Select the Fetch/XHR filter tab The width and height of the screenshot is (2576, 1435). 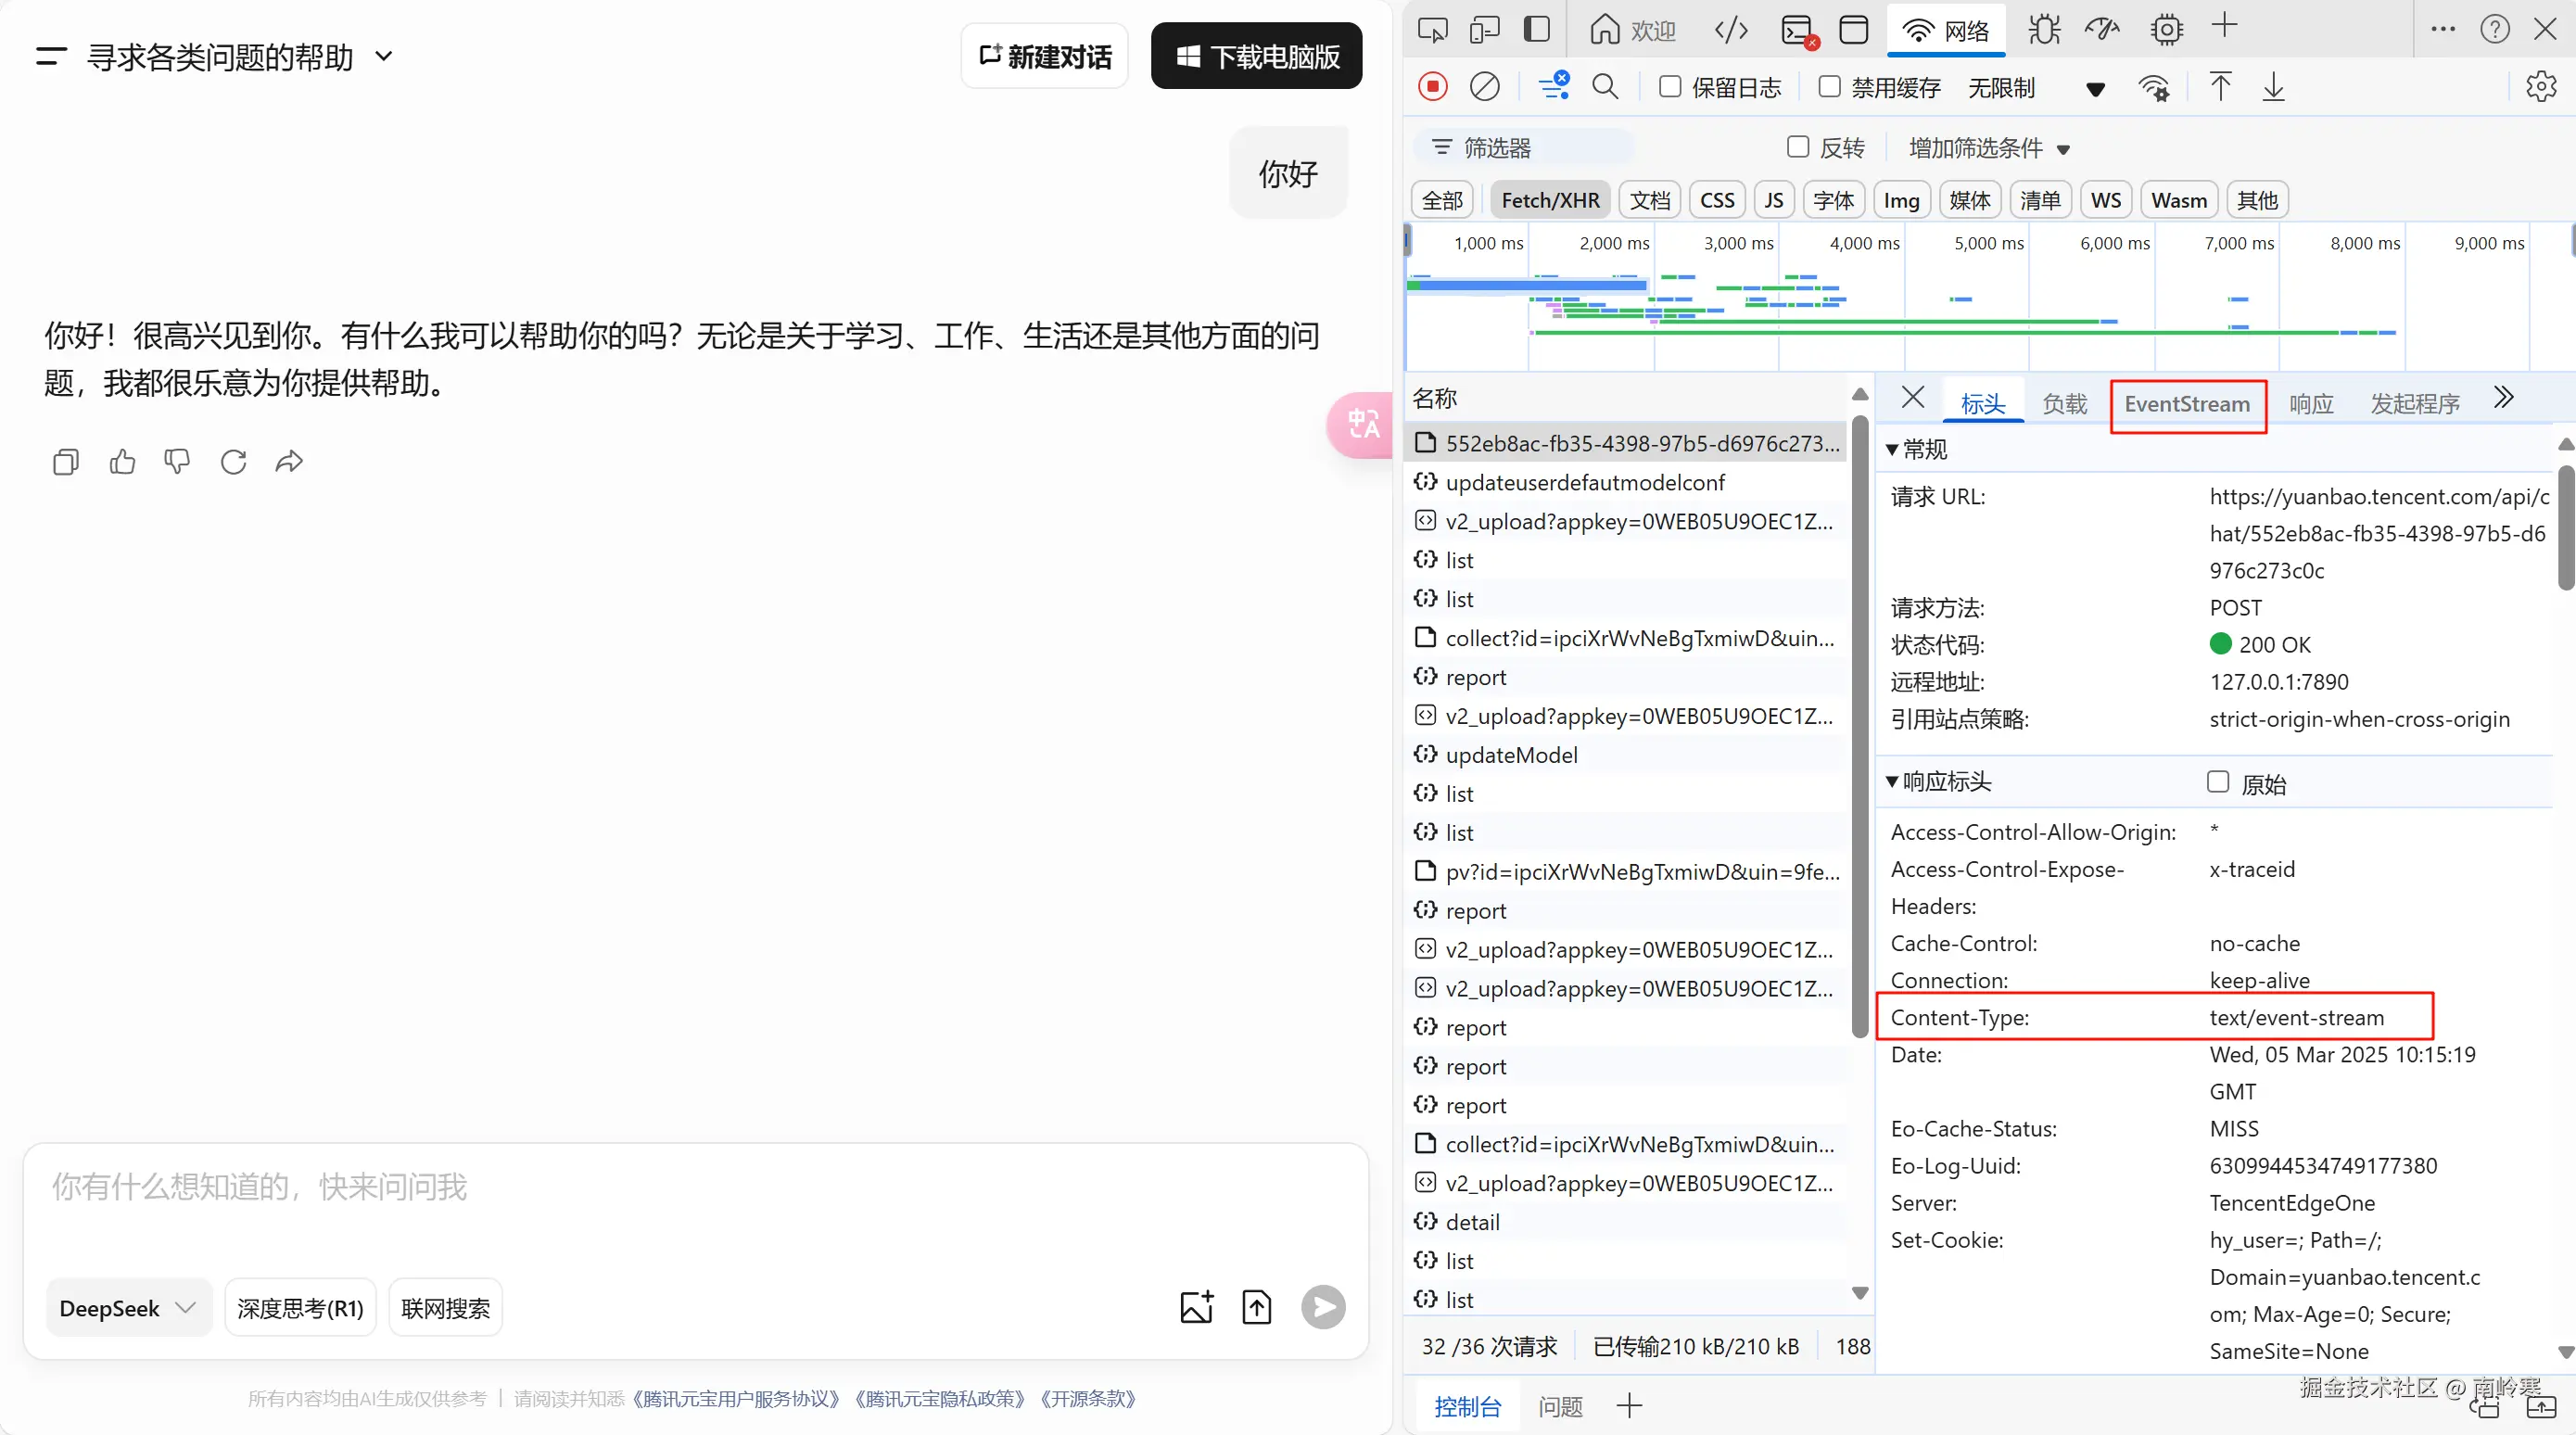(x=1549, y=200)
